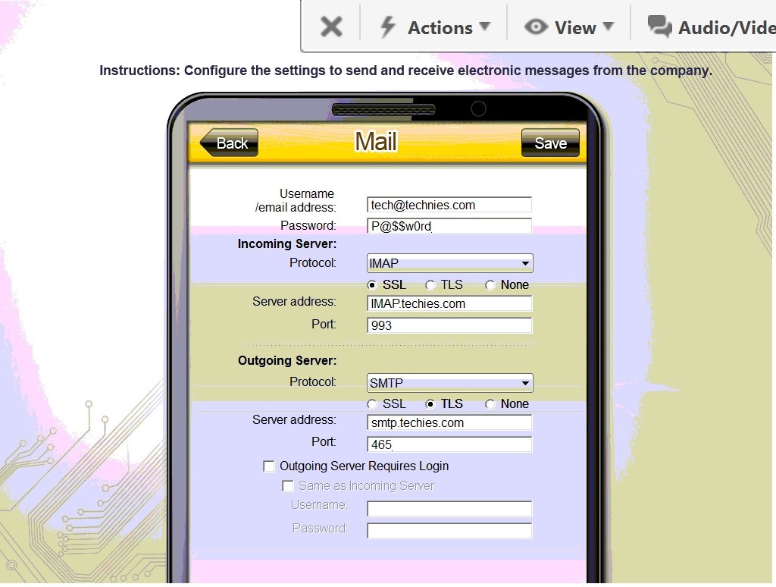Select SSL for the incoming server
The image size is (776, 587).
372,285
